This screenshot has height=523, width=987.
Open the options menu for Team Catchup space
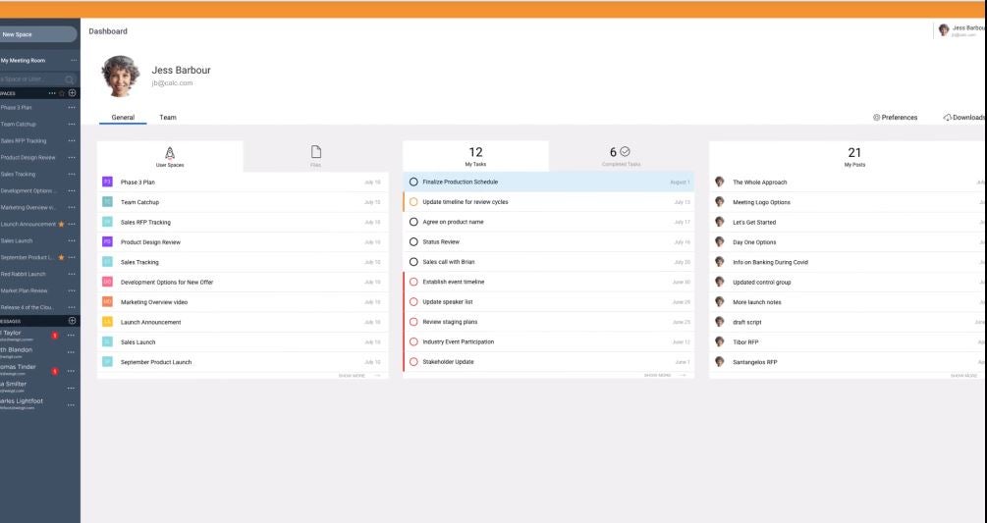click(72, 124)
